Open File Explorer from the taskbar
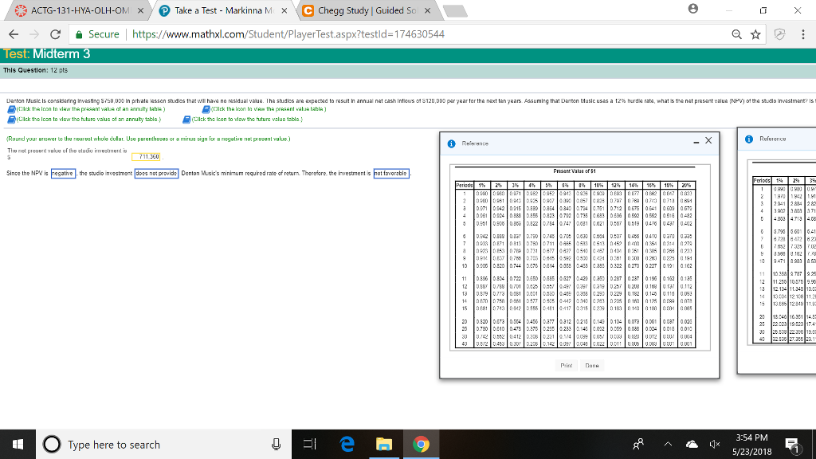816x459 pixels. click(x=384, y=445)
